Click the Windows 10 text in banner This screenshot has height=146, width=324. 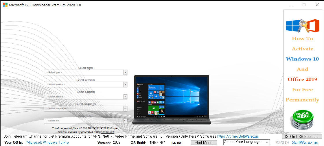click(302, 59)
